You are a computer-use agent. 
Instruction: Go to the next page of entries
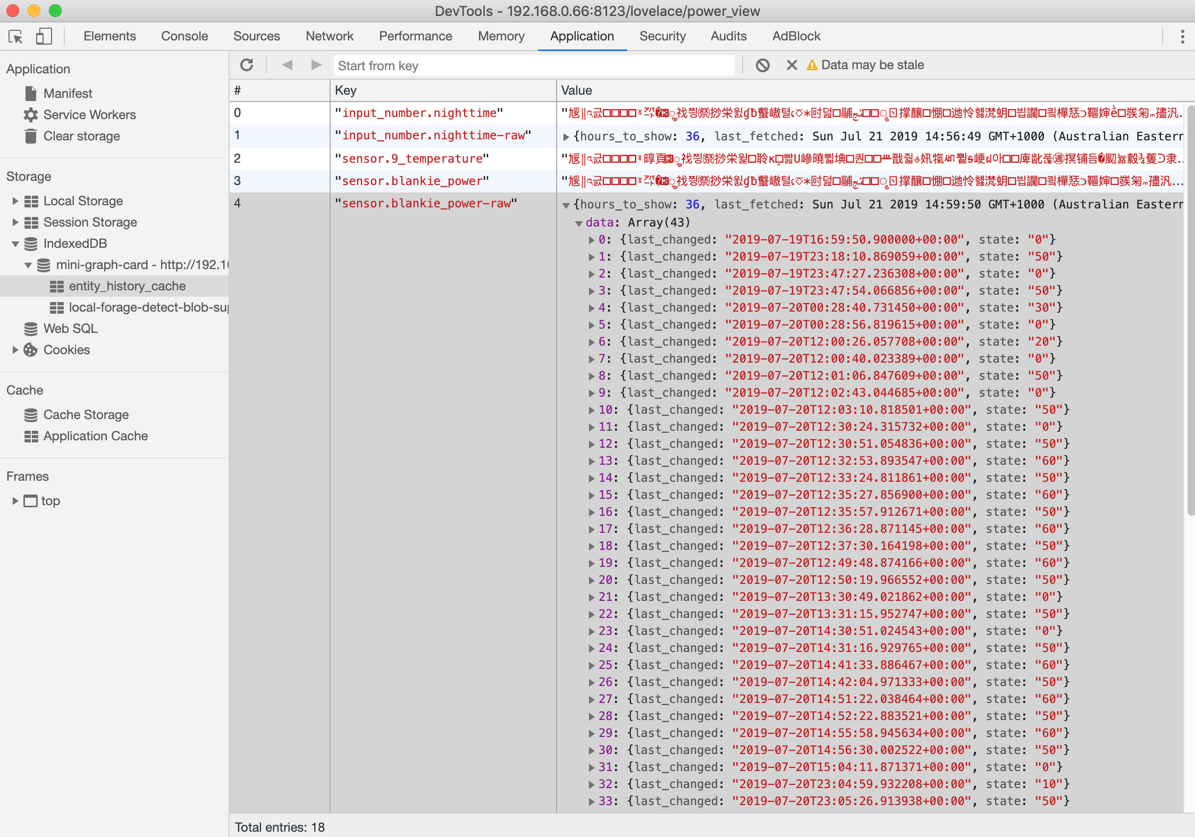tap(316, 64)
